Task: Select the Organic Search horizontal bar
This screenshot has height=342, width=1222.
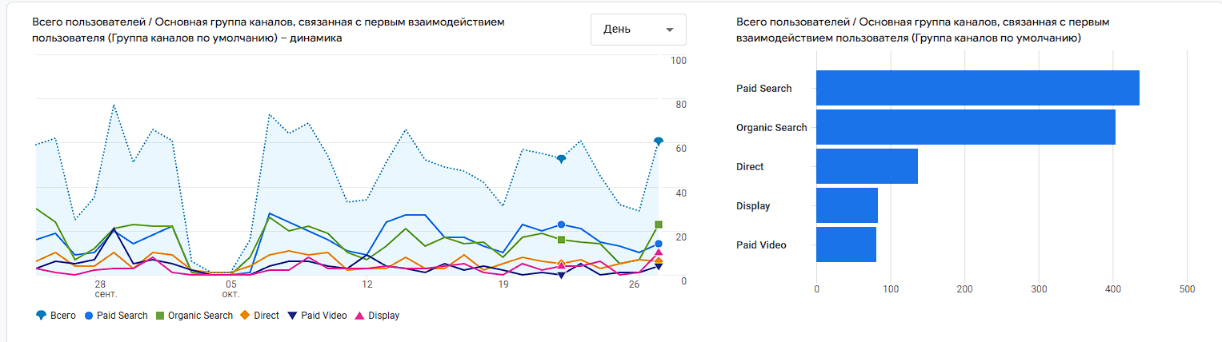Action: point(965,127)
